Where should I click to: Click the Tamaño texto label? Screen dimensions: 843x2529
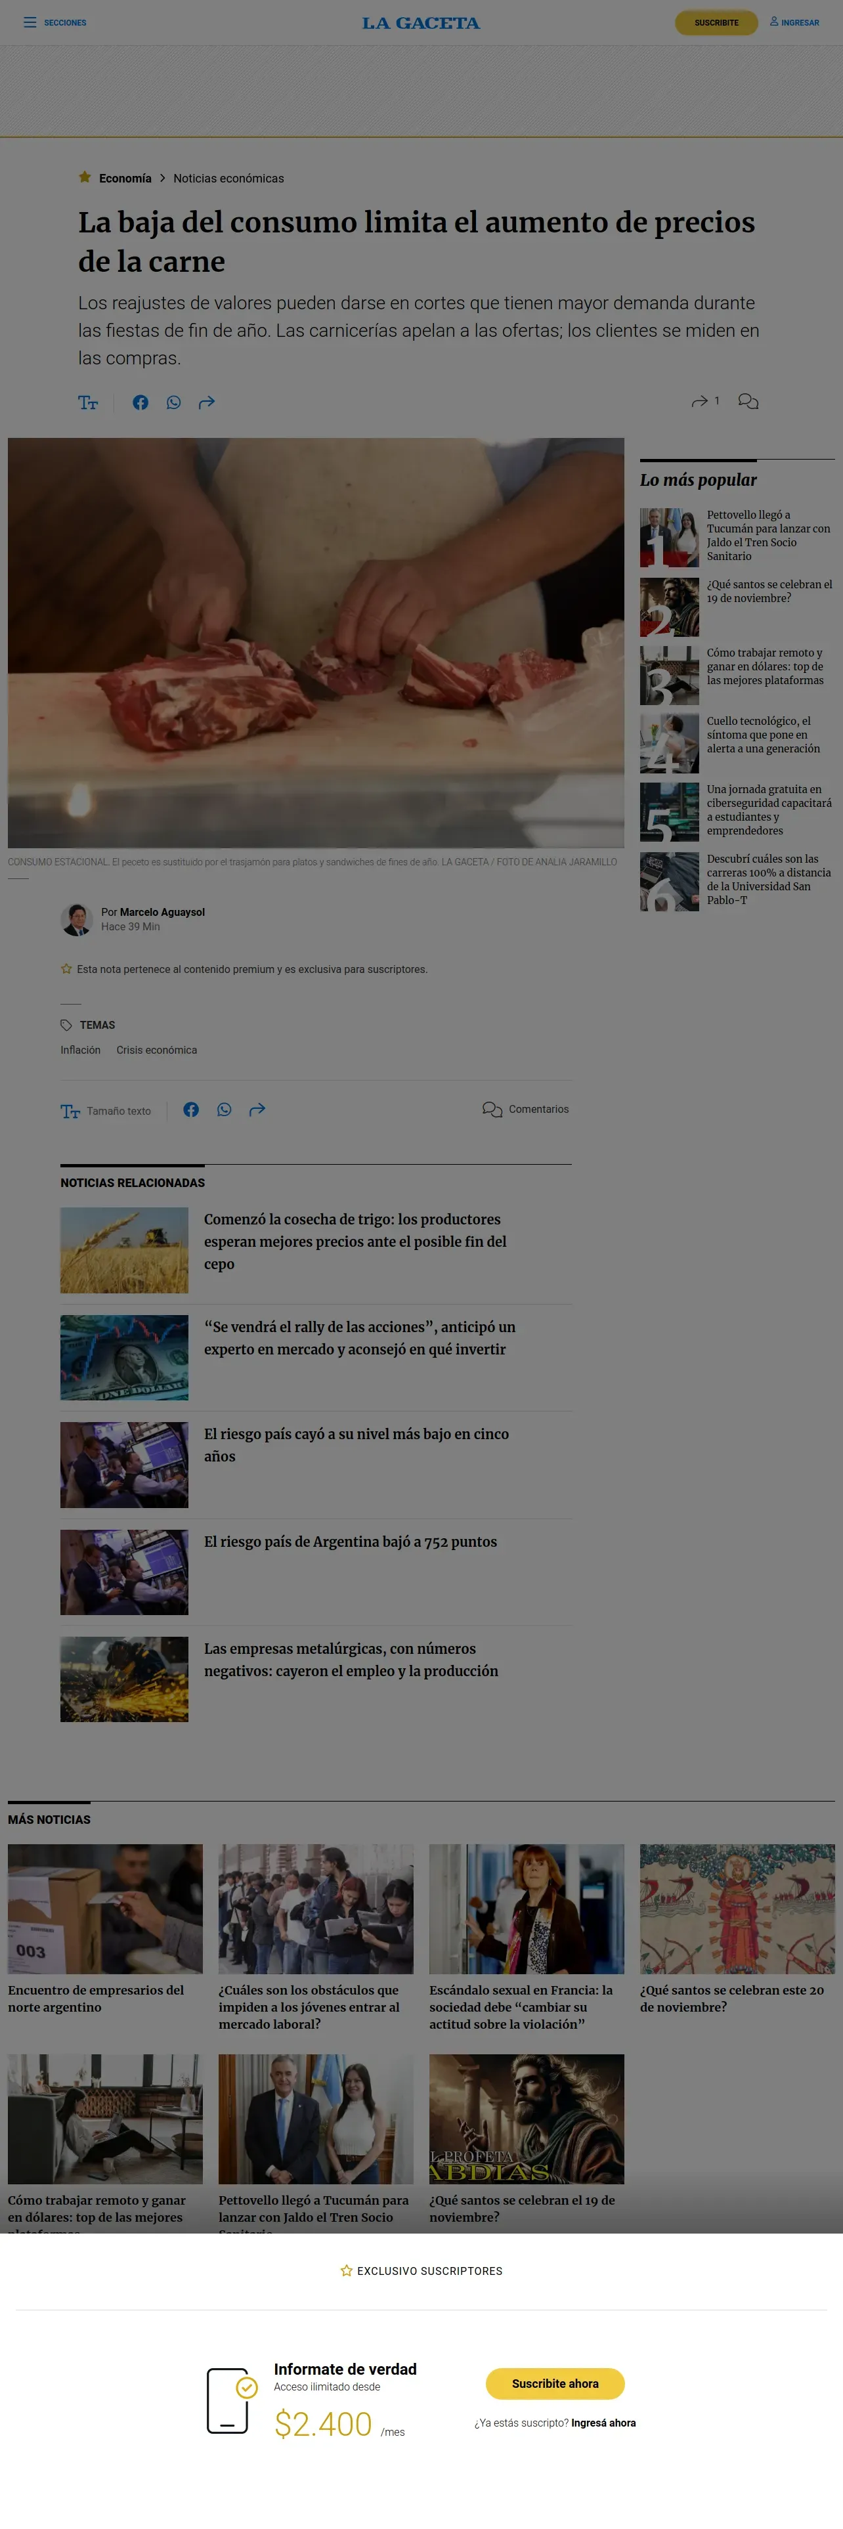point(119,1112)
